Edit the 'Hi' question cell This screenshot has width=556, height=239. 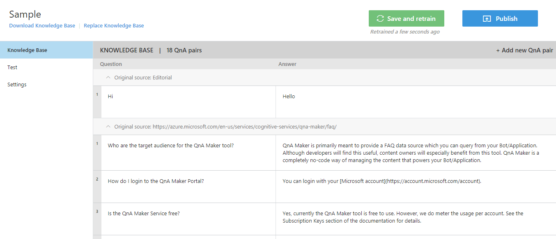tap(188, 101)
